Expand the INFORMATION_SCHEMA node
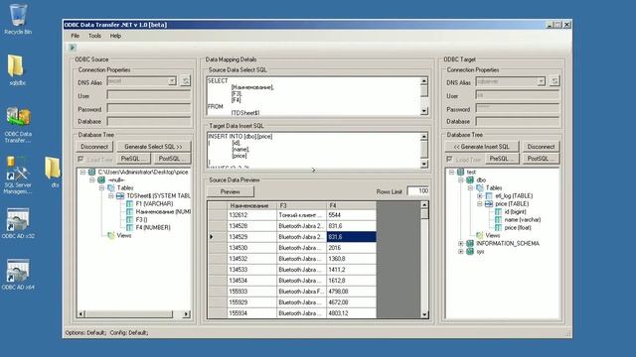Viewport: 636px width, 357px height. [x=461, y=243]
